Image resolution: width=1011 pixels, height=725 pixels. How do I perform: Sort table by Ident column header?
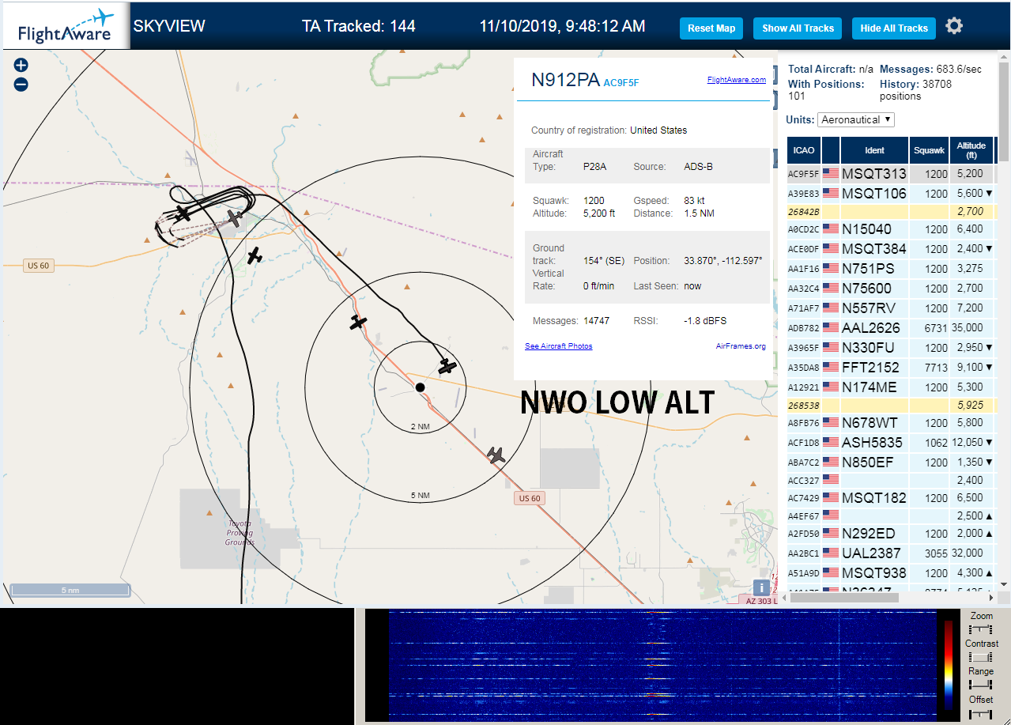(874, 150)
